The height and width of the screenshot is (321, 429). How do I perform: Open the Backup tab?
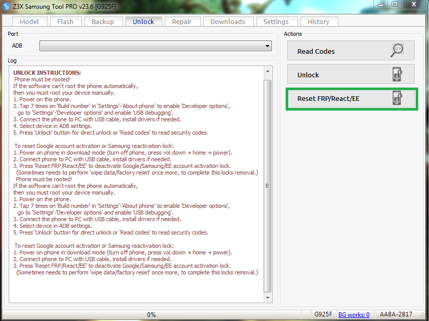tap(103, 22)
